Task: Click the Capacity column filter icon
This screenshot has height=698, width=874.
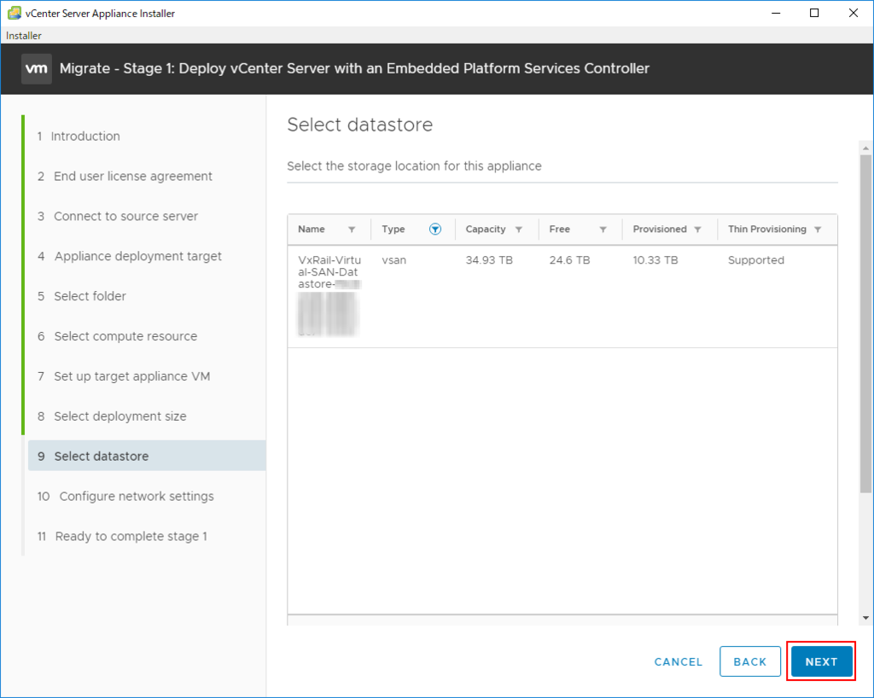Action: pyautogui.click(x=519, y=230)
